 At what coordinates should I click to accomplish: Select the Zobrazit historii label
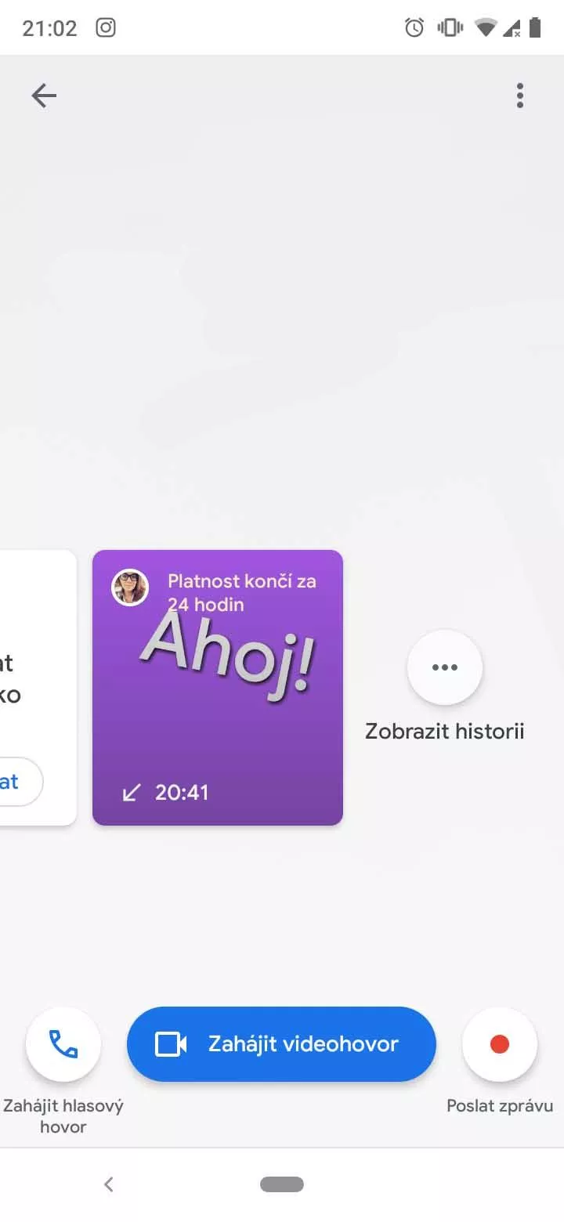click(445, 732)
